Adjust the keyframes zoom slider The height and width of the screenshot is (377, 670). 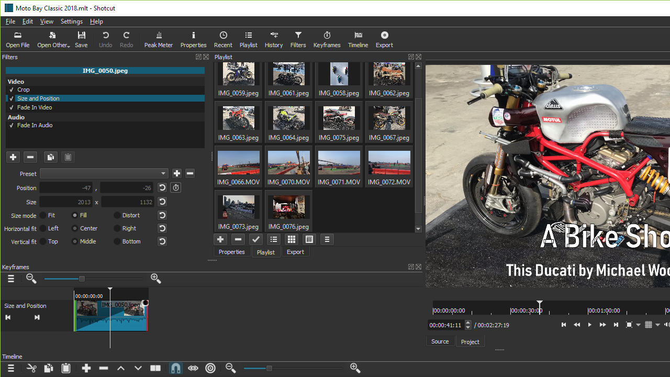click(x=82, y=279)
